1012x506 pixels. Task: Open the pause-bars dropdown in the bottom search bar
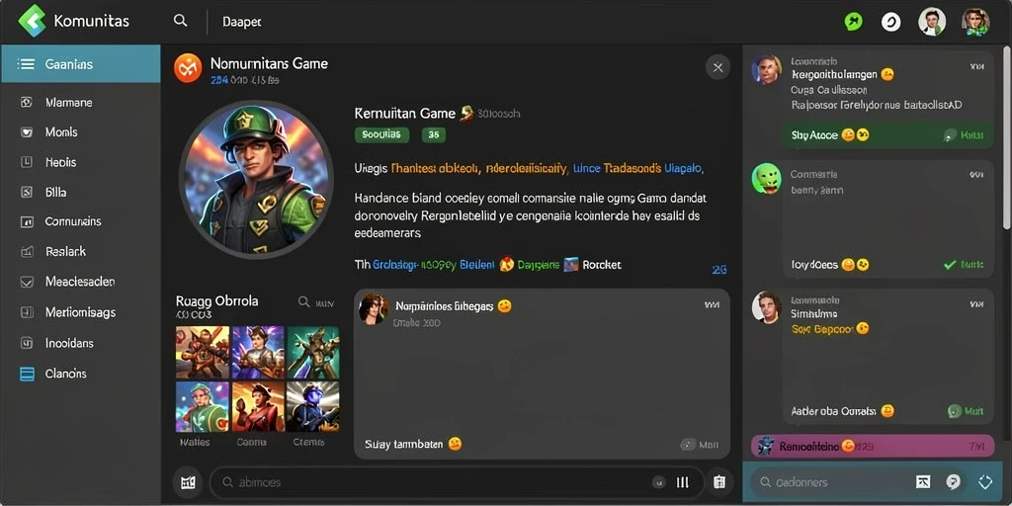pyautogui.click(x=683, y=482)
